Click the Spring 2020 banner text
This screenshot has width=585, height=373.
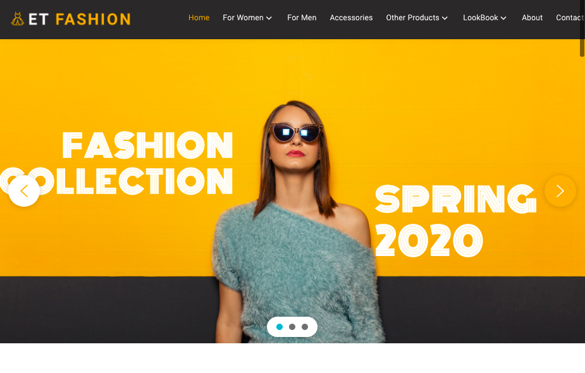(455, 220)
